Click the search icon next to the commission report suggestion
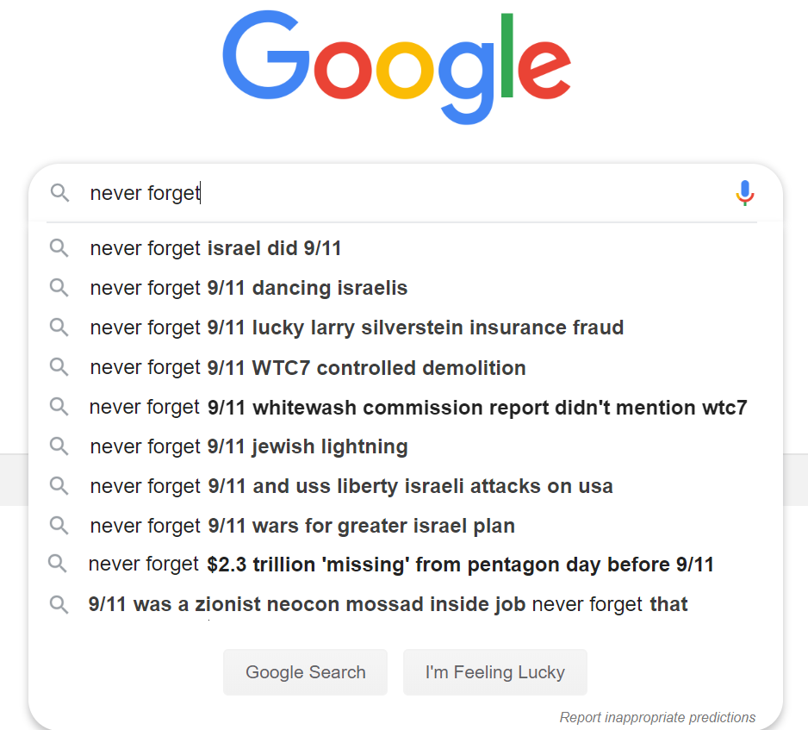Viewport: 808px width, 730px height. tap(59, 407)
